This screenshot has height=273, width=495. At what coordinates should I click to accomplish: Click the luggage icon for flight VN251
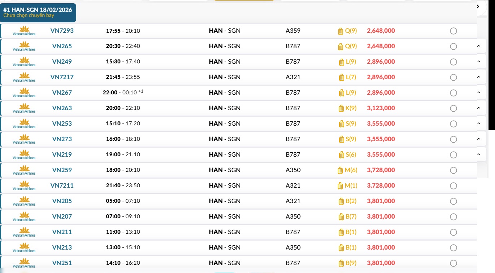tap(341, 263)
